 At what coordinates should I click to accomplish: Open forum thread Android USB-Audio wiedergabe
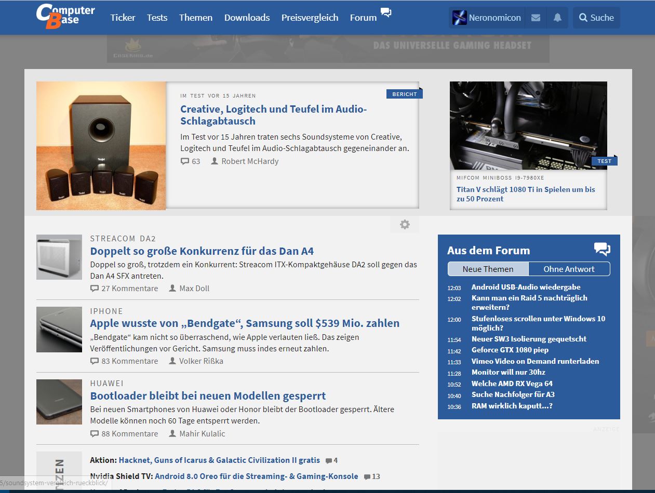526,287
